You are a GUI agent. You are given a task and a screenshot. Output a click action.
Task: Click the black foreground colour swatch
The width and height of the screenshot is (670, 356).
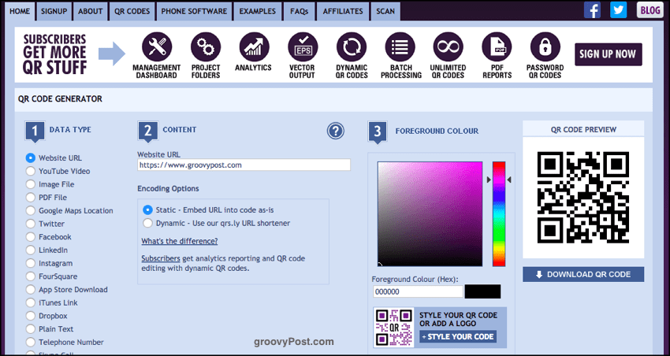click(x=483, y=291)
